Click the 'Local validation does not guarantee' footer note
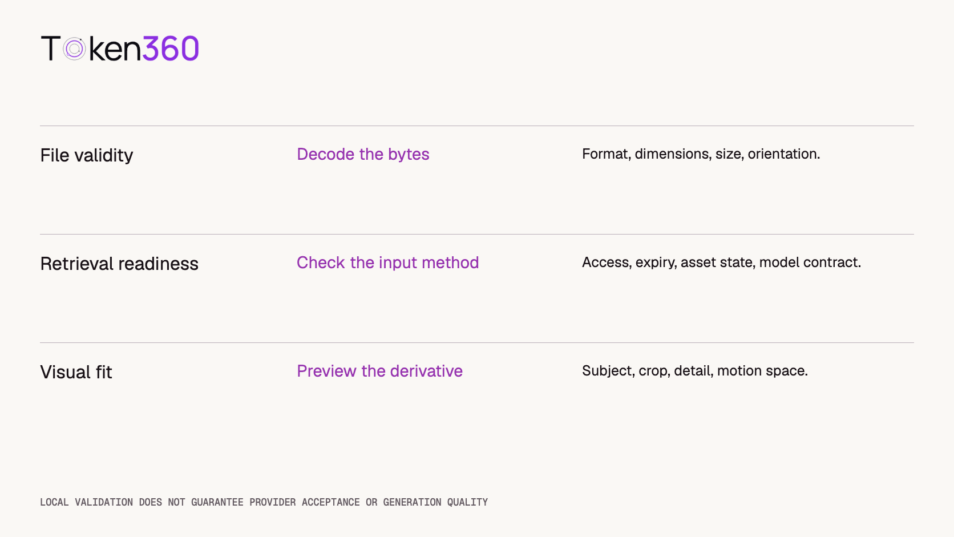954x537 pixels. [x=264, y=502]
